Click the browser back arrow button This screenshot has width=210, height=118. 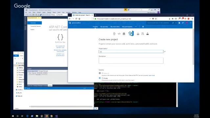pos(70,19)
